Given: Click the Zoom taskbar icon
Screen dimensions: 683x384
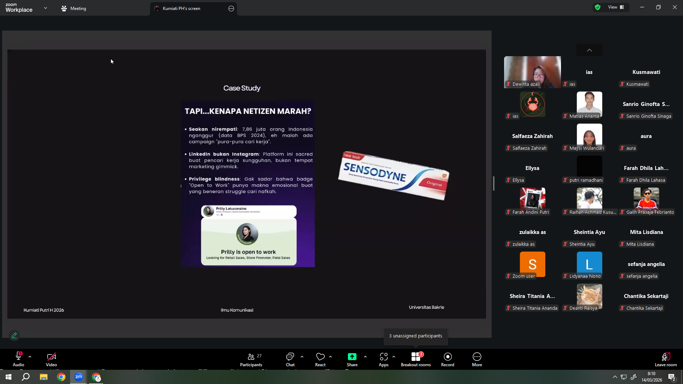Looking at the screenshot, I should point(79,377).
